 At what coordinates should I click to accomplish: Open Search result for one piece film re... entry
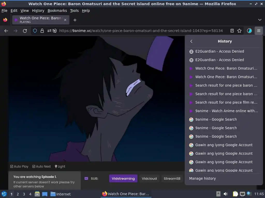point(224,102)
